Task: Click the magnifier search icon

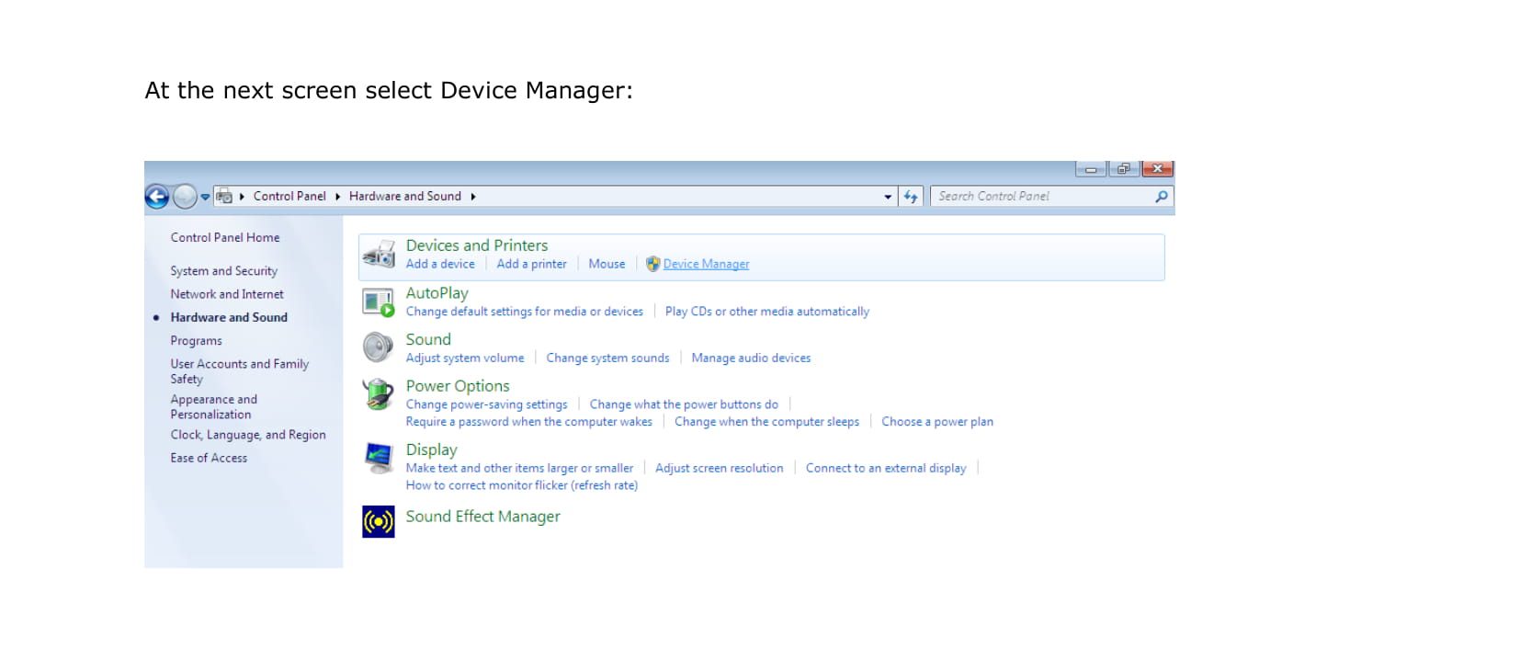Action: coord(1162,197)
